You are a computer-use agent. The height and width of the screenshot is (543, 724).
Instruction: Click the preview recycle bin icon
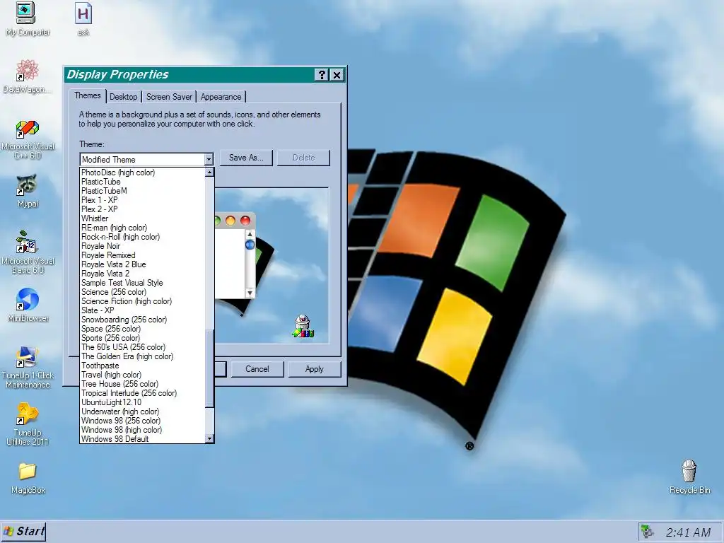coord(303,326)
